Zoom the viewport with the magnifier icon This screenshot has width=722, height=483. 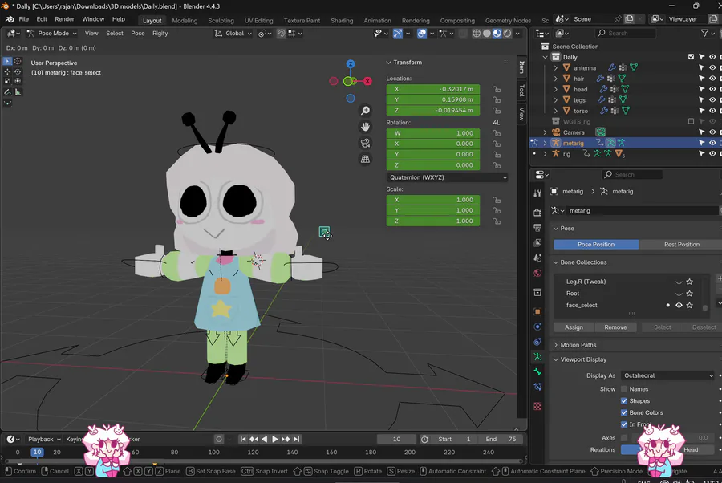(x=365, y=111)
